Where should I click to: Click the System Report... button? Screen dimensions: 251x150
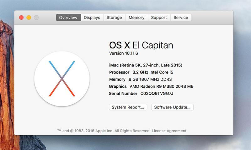coord(128,107)
